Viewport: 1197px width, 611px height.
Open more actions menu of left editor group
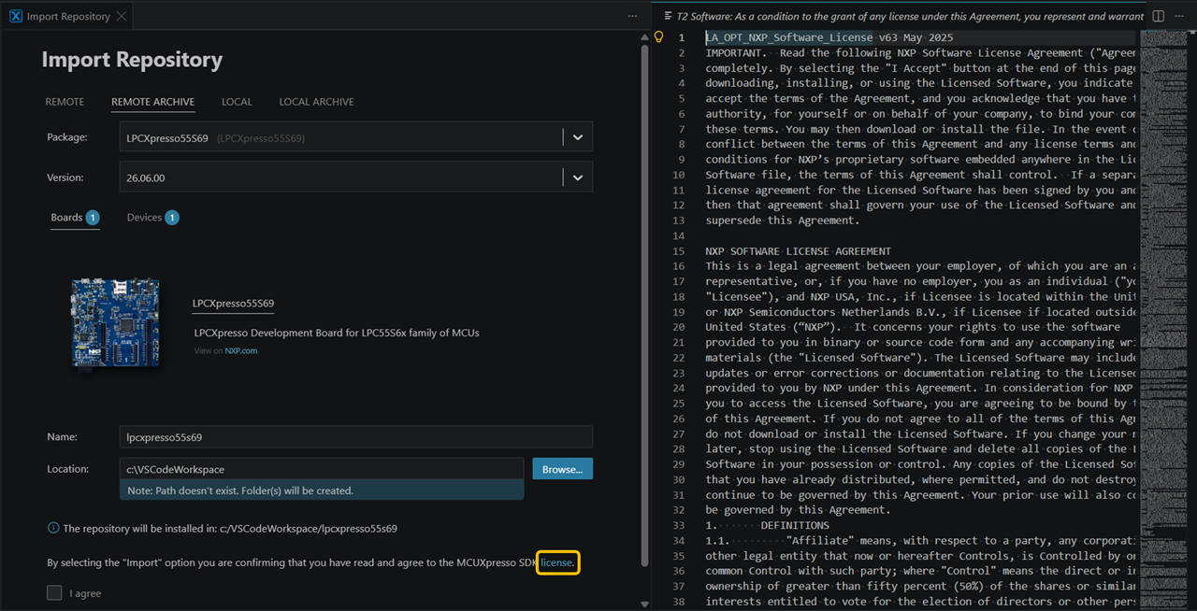(633, 17)
